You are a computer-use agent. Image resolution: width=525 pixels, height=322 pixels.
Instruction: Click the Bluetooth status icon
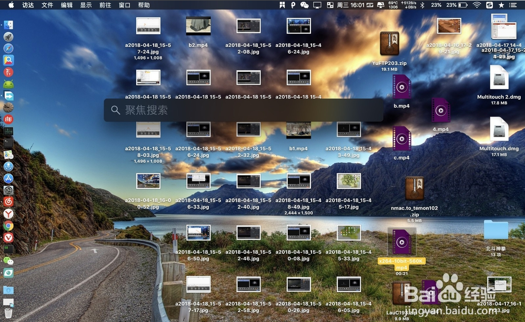tap(422, 5)
